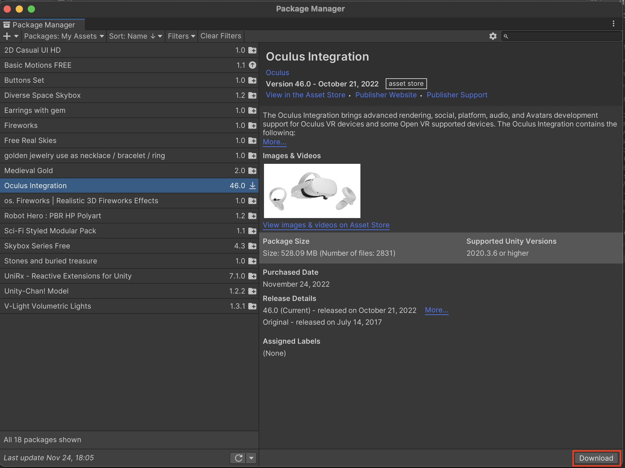
Task: Click the Oculus Integration download arrow icon
Action: point(253,186)
